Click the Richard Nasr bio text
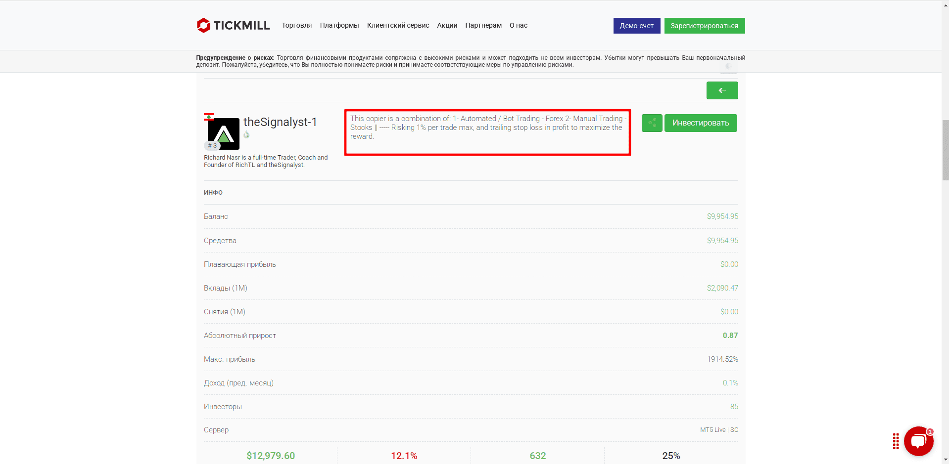The width and height of the screenshot is (949, 464). click(266, 161)
